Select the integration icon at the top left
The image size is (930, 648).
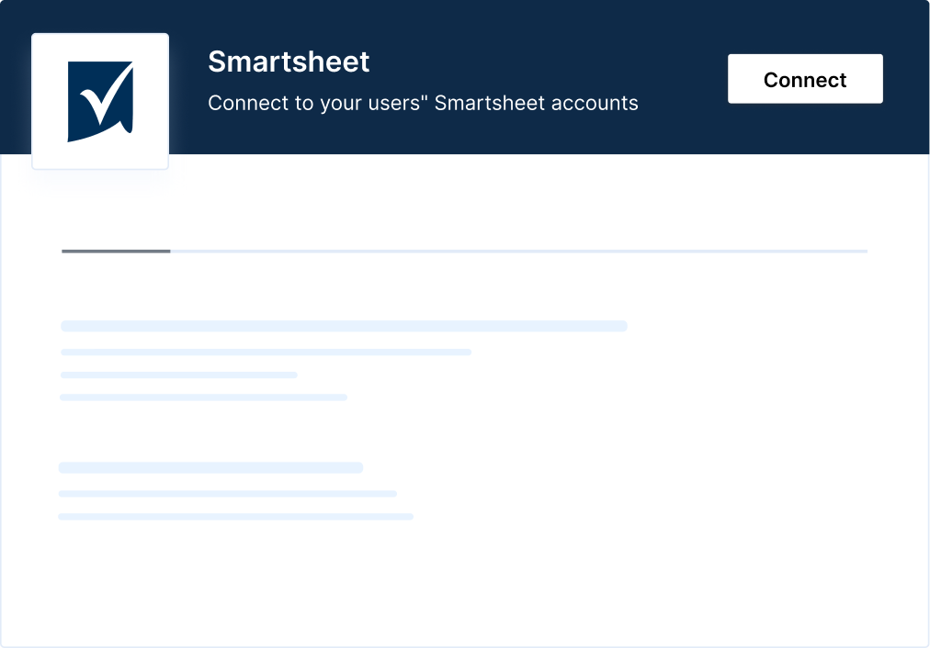99,101
